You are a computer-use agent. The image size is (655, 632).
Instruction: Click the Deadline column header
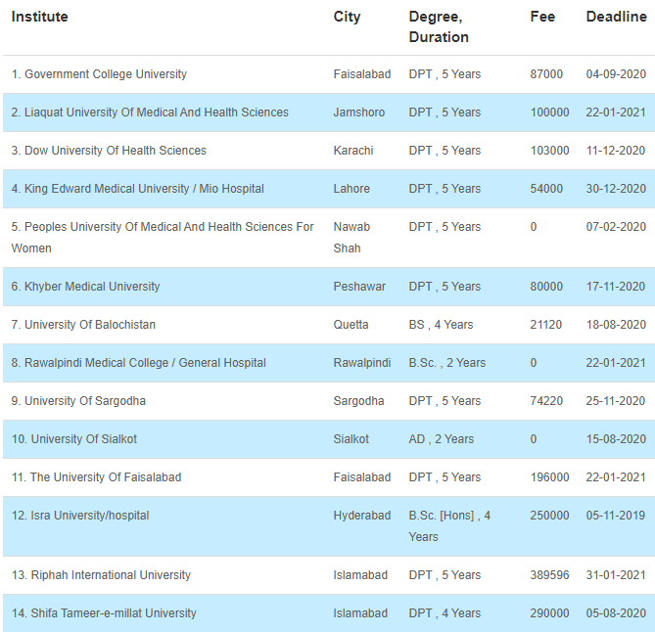[x=616, y=17]
